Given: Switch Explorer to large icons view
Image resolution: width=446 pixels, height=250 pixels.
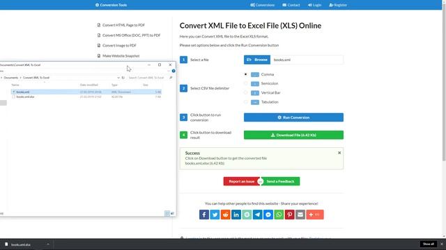Looking at the screenshot, I should tap(172, 213).
